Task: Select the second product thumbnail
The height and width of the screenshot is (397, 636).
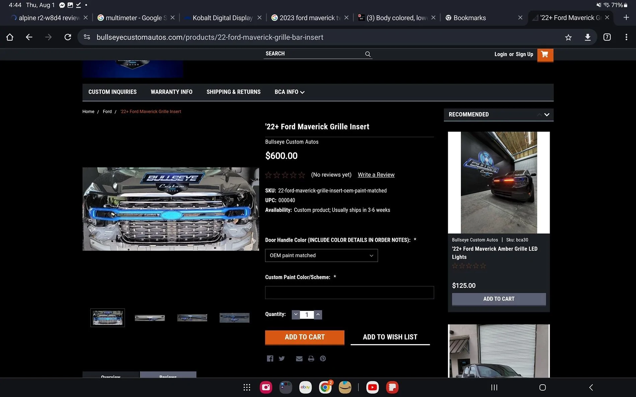Action: point(150,318)
